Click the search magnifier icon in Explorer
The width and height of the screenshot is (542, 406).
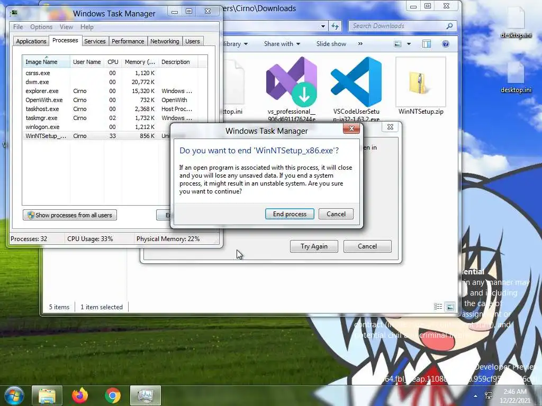point(450,26)
